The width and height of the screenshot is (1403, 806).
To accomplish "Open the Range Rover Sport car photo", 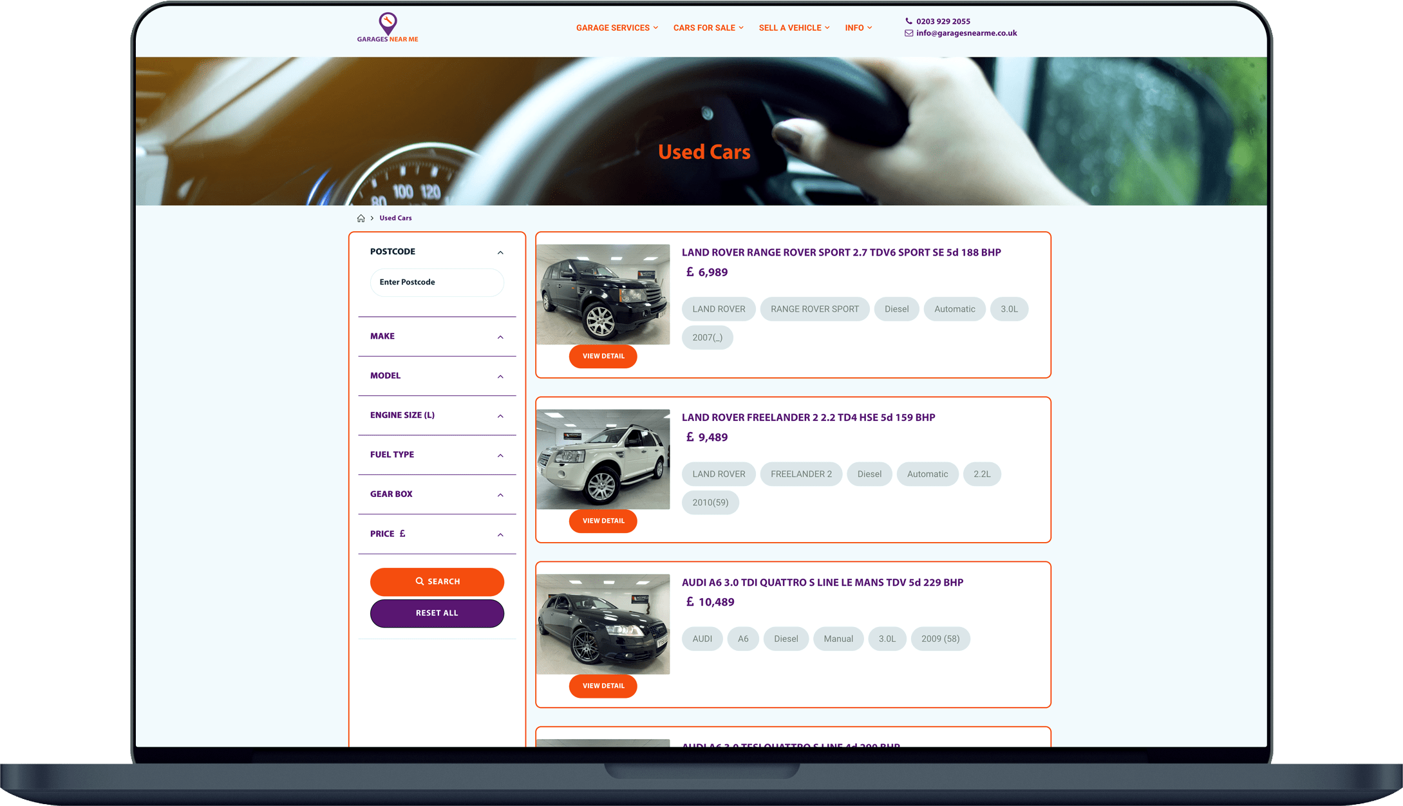I will coord(603,294).
